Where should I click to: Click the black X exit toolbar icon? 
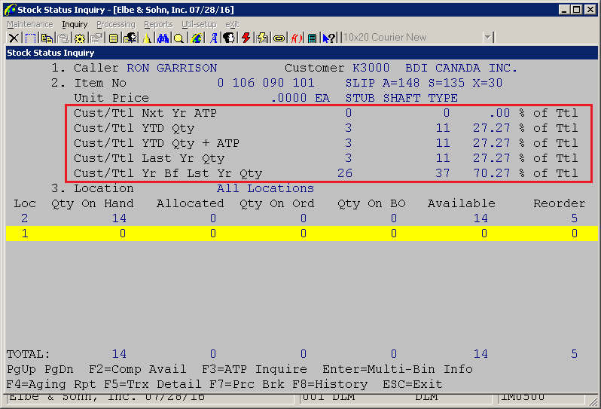click(x=14, y=38)
